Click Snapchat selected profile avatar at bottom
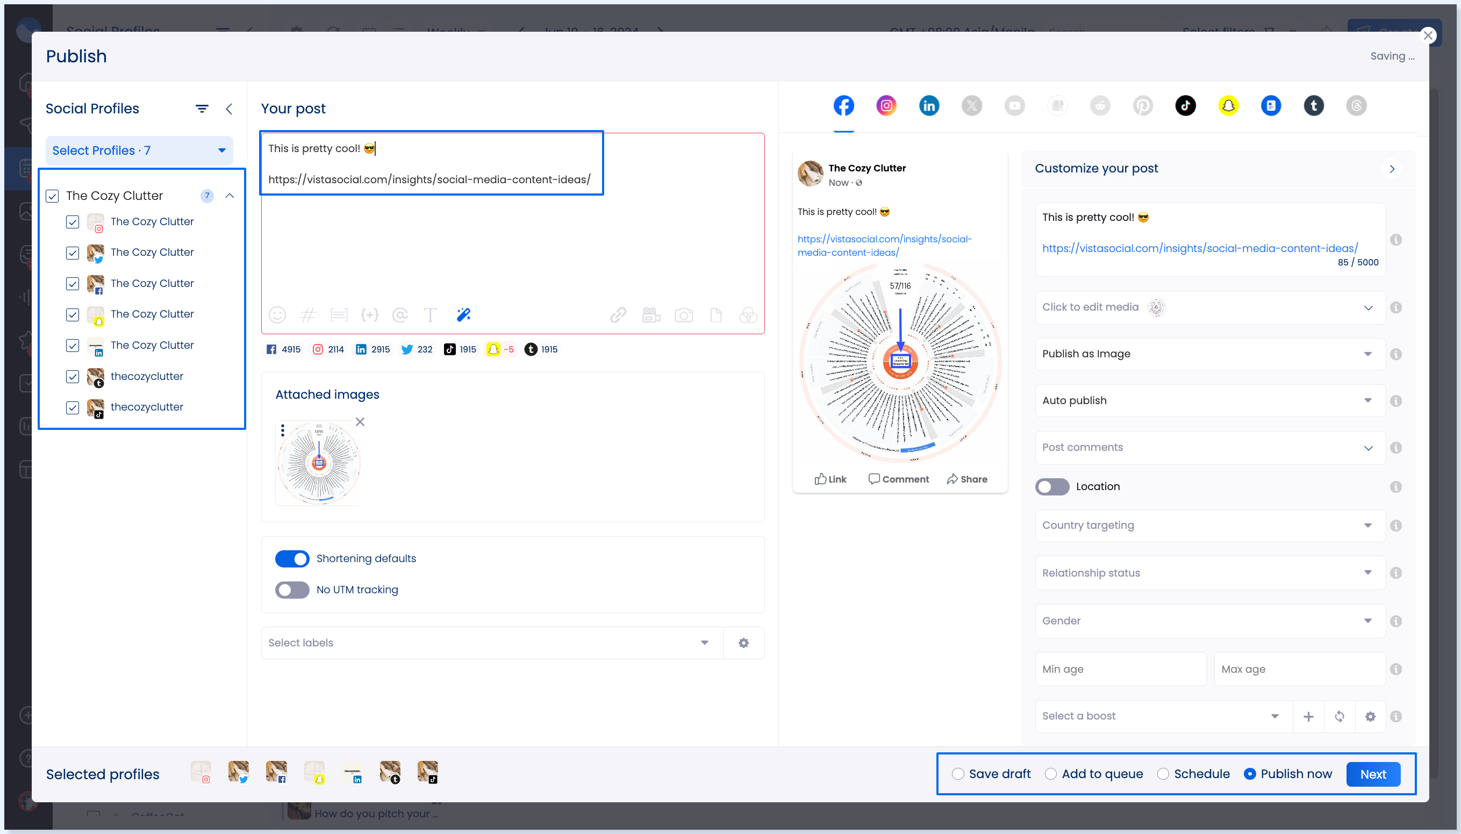Screen dimensions: 1461x834 314,772
